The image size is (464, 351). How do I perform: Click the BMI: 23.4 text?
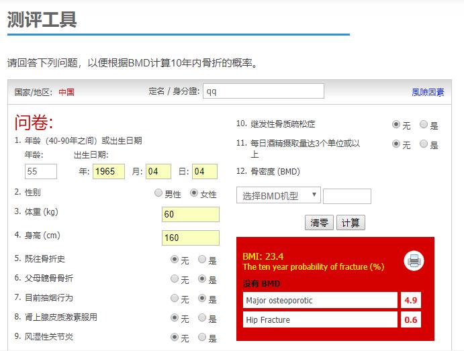(263, 256)
